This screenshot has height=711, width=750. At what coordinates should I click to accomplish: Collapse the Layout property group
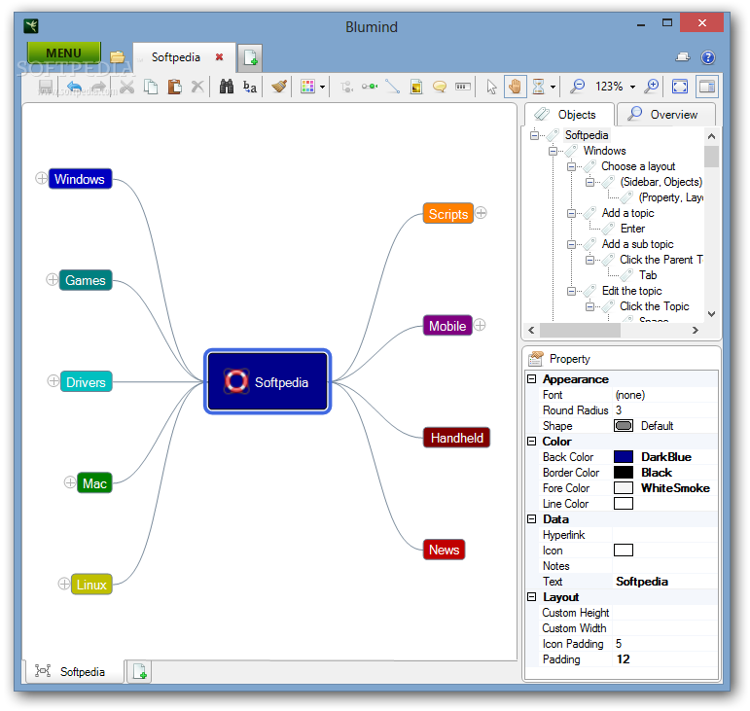(531, 597)
